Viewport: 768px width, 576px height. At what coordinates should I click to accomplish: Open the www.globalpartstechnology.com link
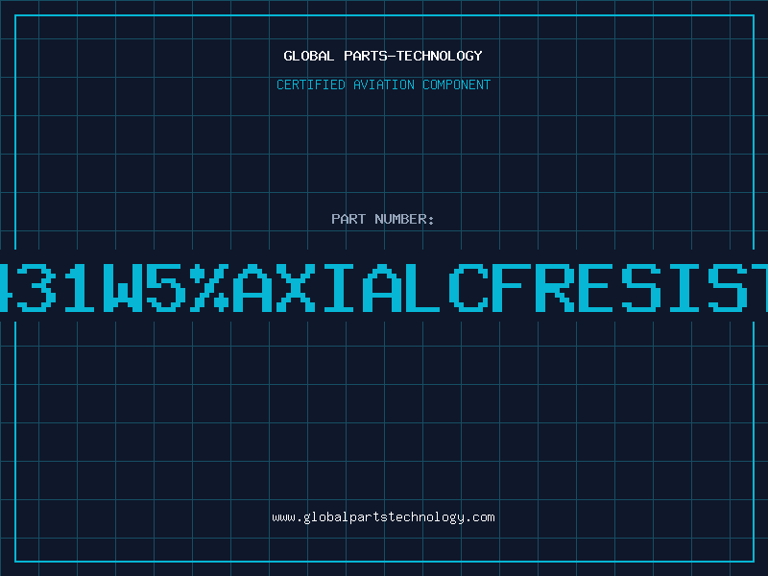383,517
